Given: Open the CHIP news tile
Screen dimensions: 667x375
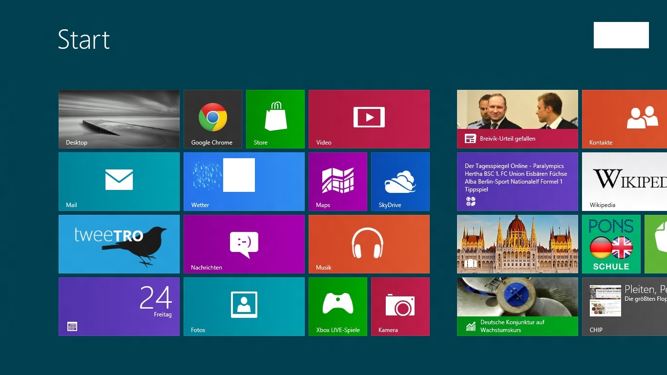Looking at the screenshot, I should pos(625,307).
